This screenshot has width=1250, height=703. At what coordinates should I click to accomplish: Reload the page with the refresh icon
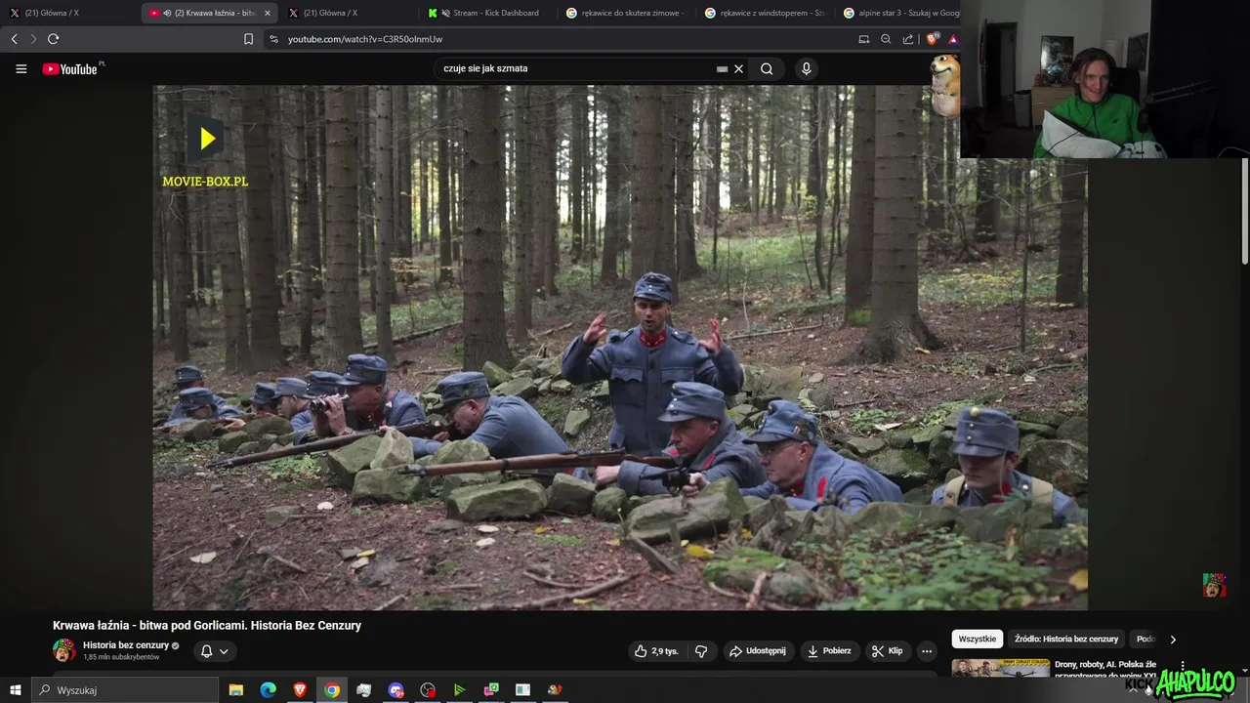click(53, 39)
